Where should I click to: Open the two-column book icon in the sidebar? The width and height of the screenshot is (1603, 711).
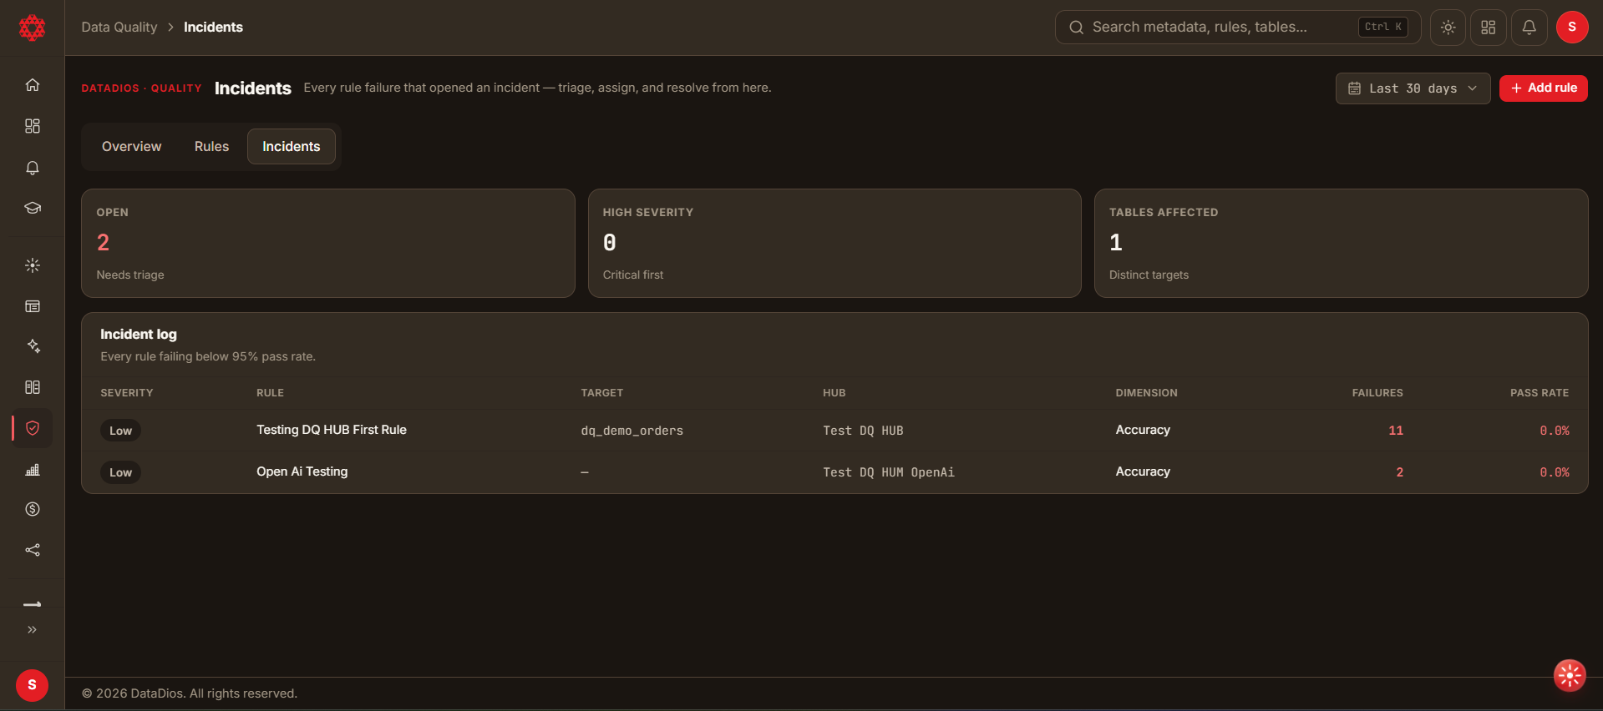tap(33, 387)
